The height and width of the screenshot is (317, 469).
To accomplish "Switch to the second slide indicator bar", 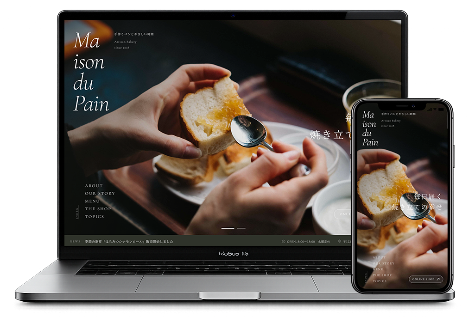I will tap(241, 228).
